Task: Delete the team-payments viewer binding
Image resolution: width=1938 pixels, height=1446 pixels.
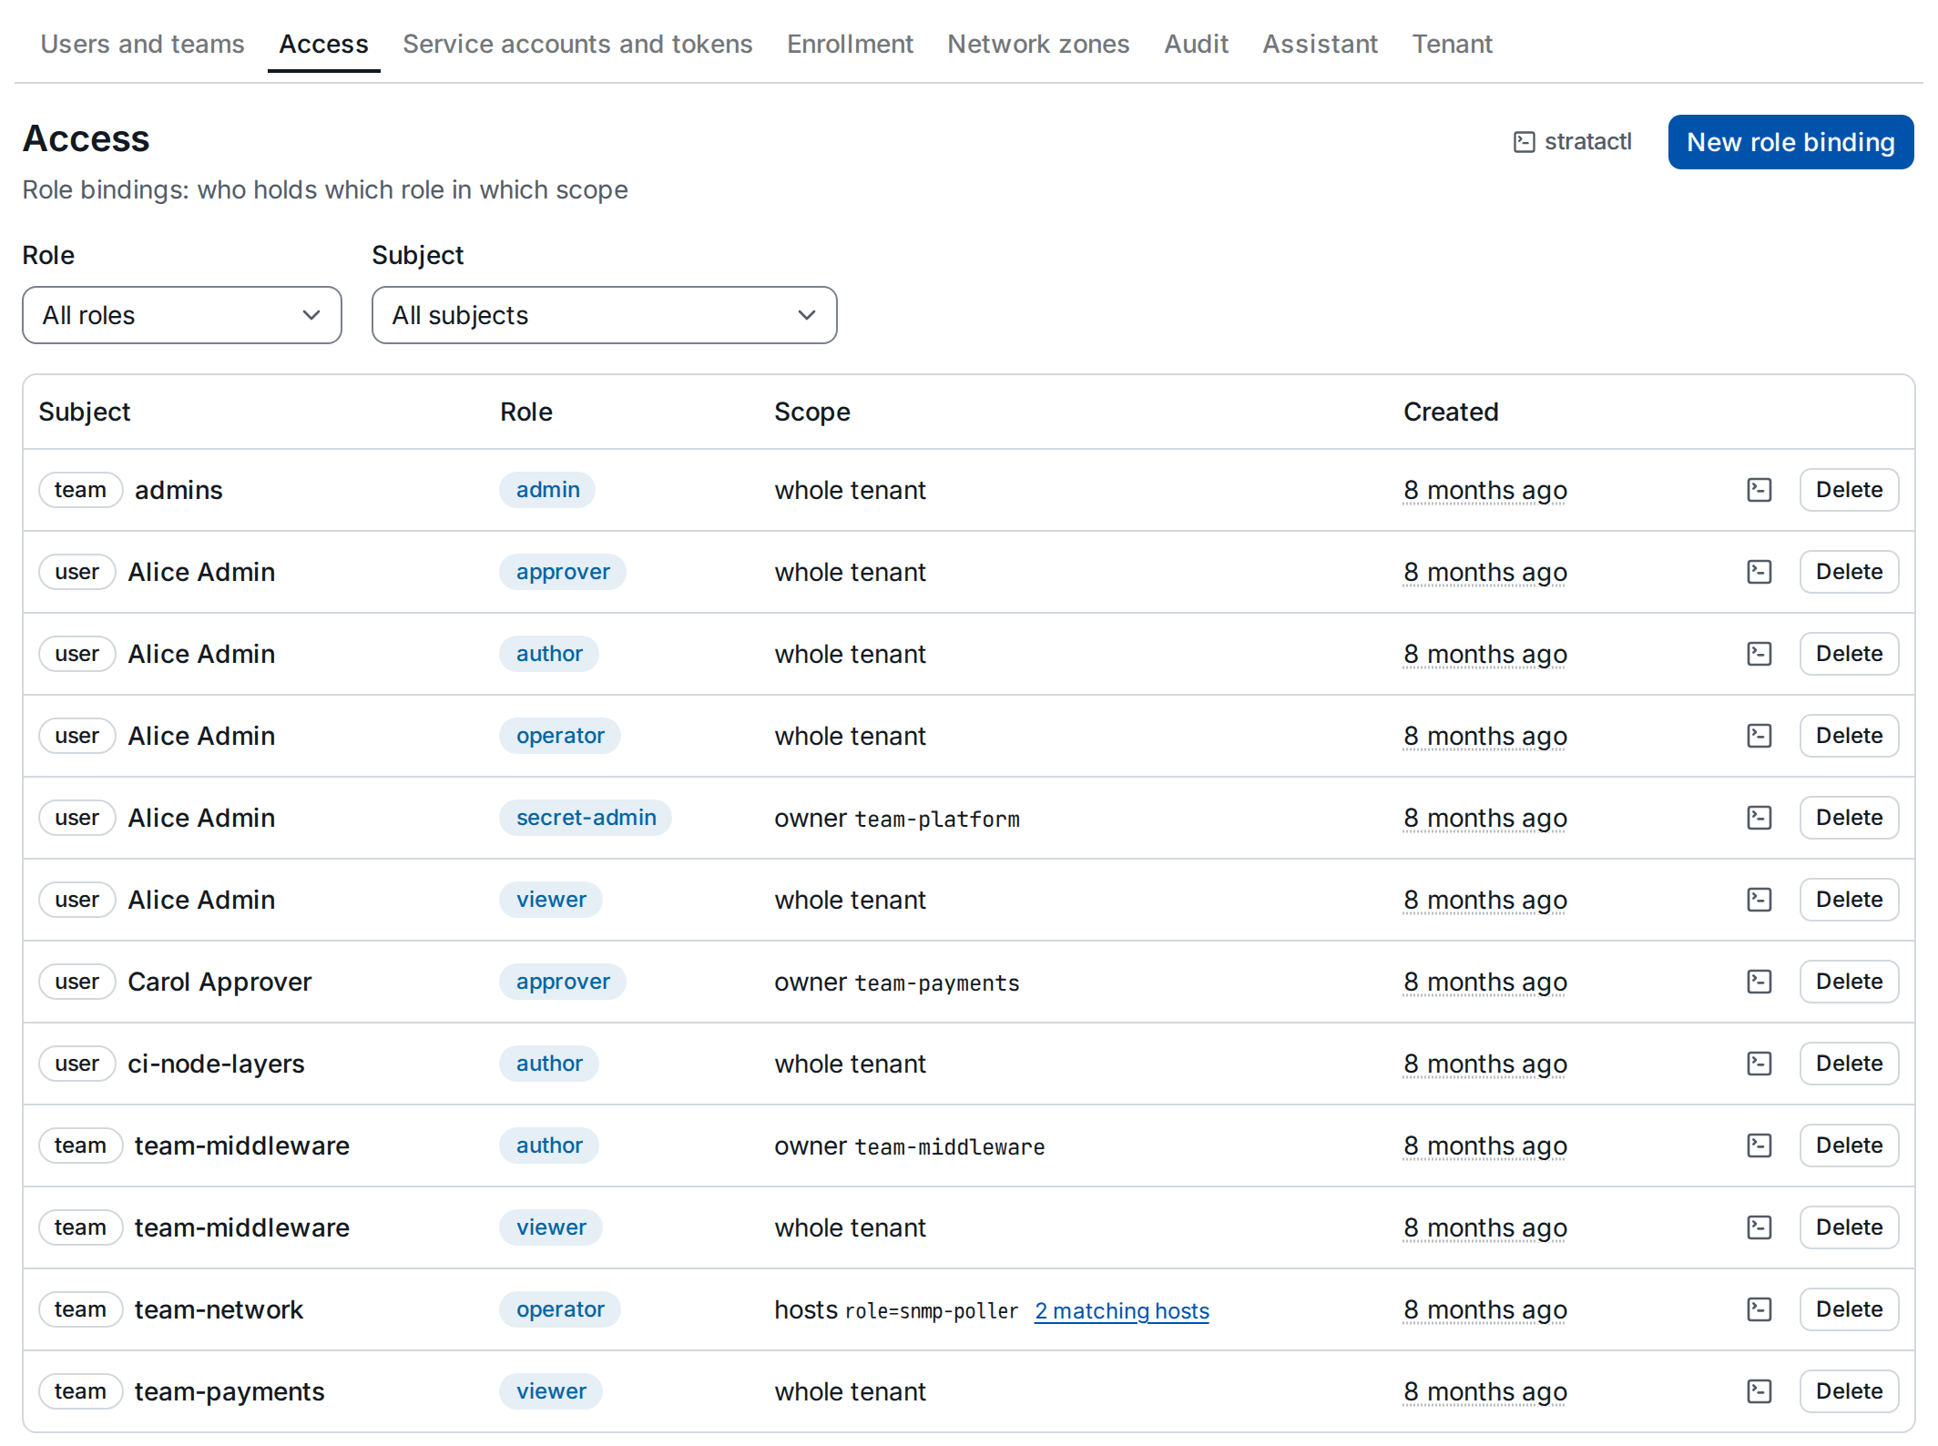Action: point(1849,1391)
